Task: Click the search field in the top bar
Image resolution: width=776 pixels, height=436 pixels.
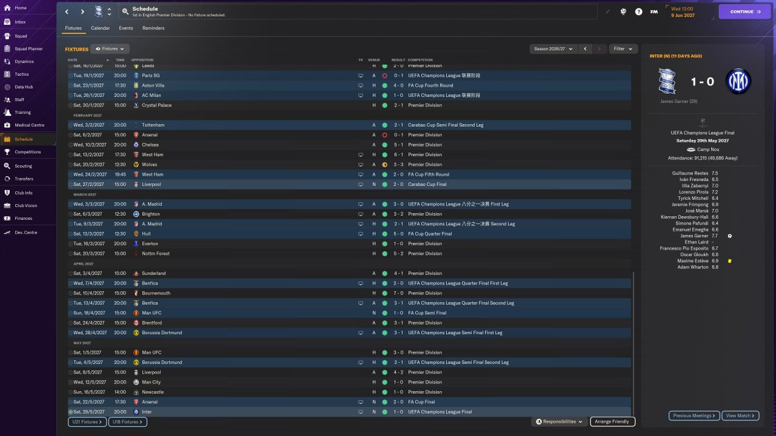Action: click(358, 12)
